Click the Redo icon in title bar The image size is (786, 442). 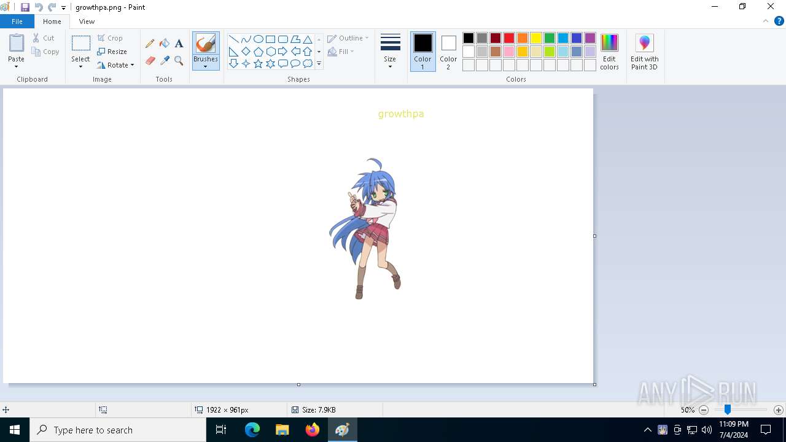point(52,7)
